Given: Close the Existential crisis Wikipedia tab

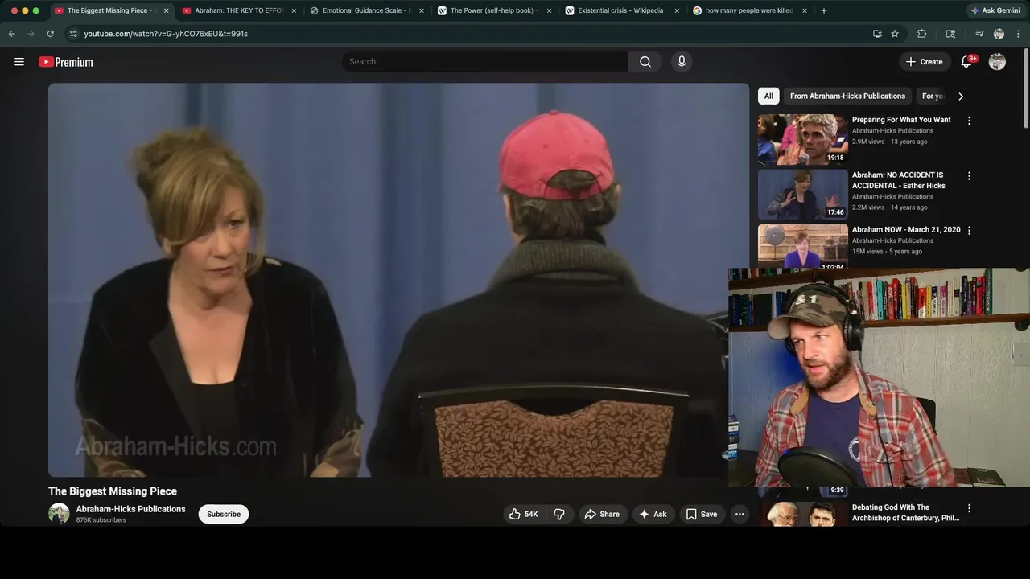Looking at the screenshot, I should pos(676,10).
